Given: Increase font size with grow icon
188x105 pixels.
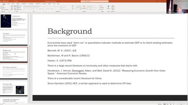Looking at the screenshot, I should coord(40,6).
